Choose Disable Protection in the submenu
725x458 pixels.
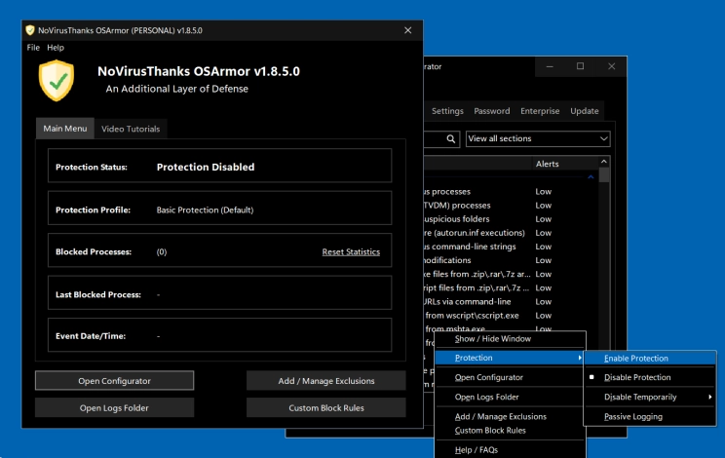pos(650,377)
